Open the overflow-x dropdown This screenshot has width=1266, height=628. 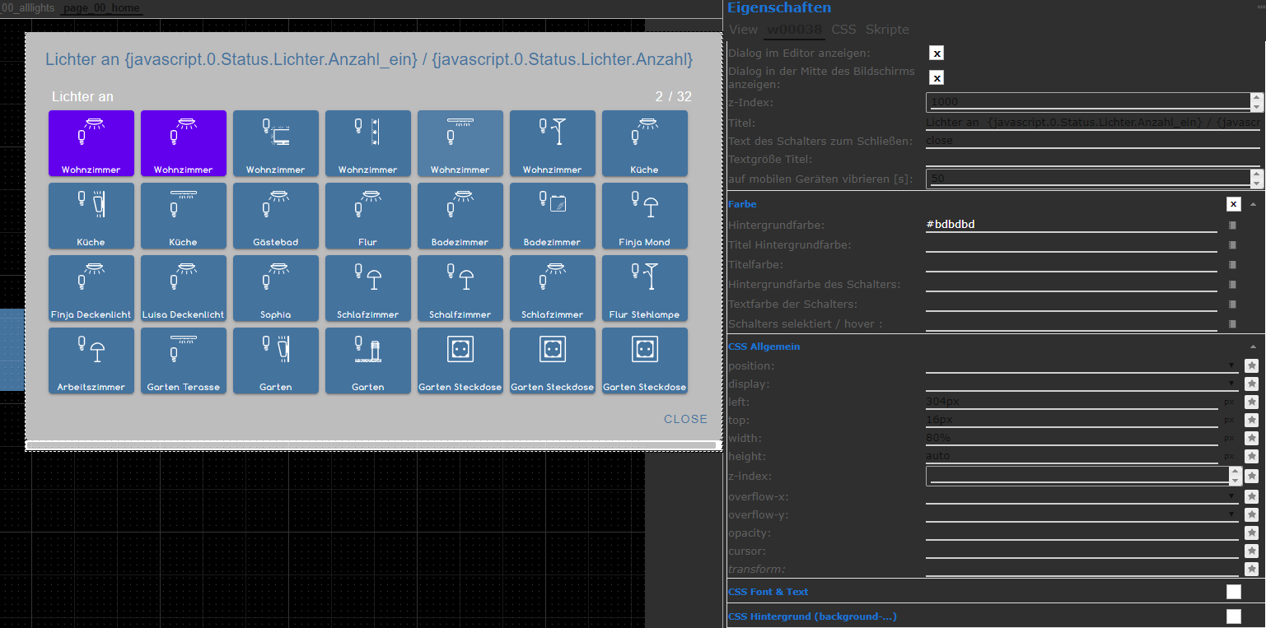[1082, 496]
